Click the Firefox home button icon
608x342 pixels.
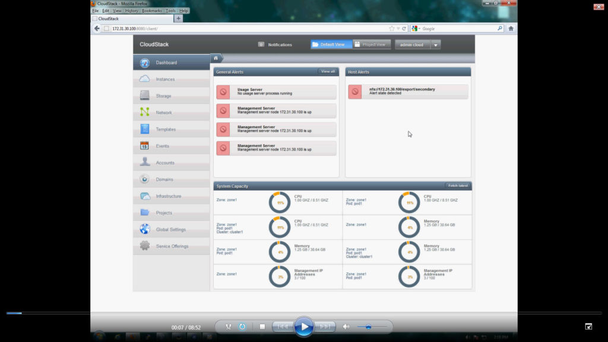(x=511, y=28)
